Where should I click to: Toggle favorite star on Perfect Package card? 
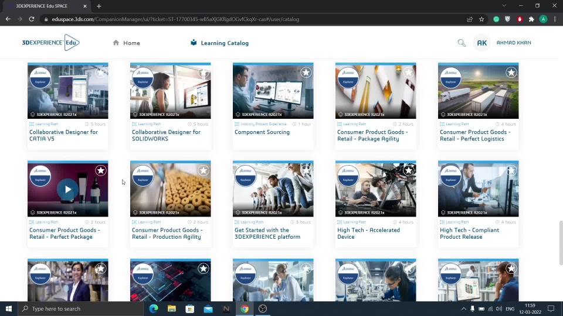(x=100, y=170)
